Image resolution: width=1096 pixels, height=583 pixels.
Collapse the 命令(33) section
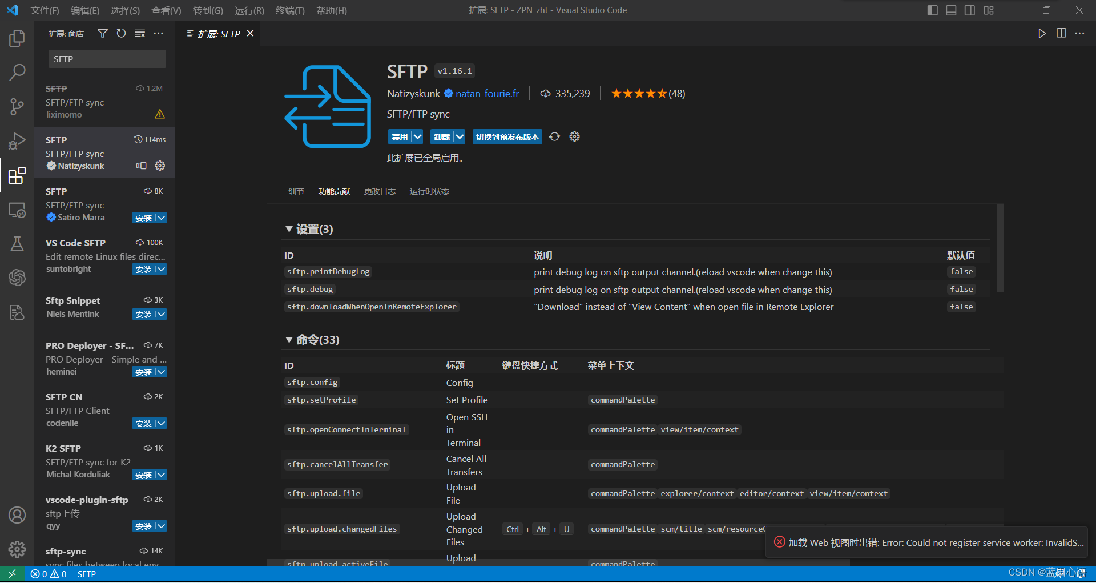289,340
